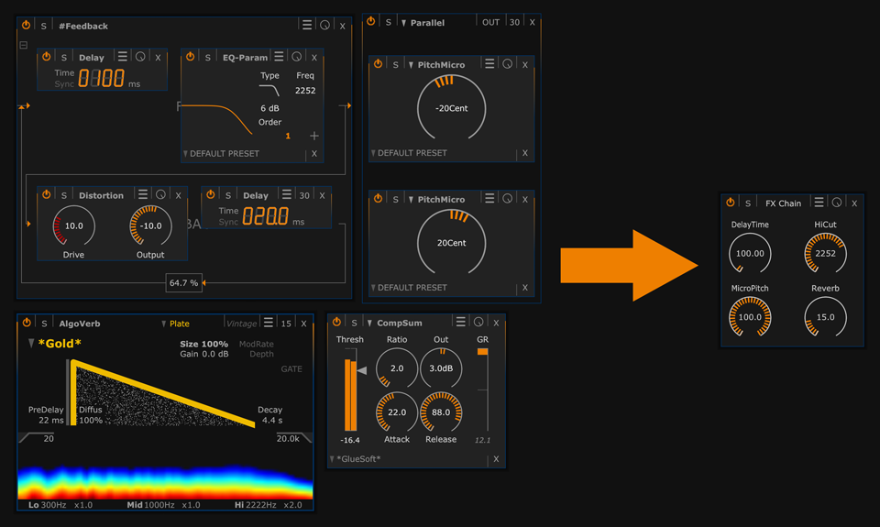Select the EQ Freq value 2252

[305, 91]
